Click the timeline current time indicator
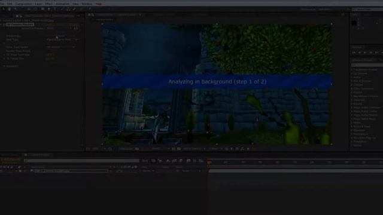 point(209,162)
